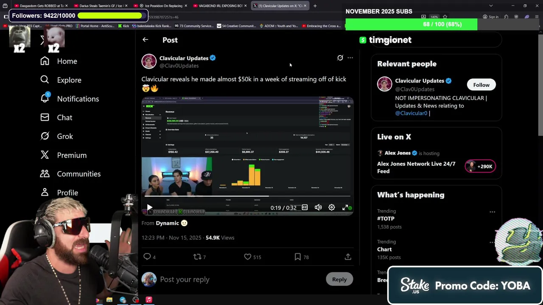This screenshot has height=305, width=543.
Task: Open a new browser tab
Action: pyautogui.click(x=315, y=6)
